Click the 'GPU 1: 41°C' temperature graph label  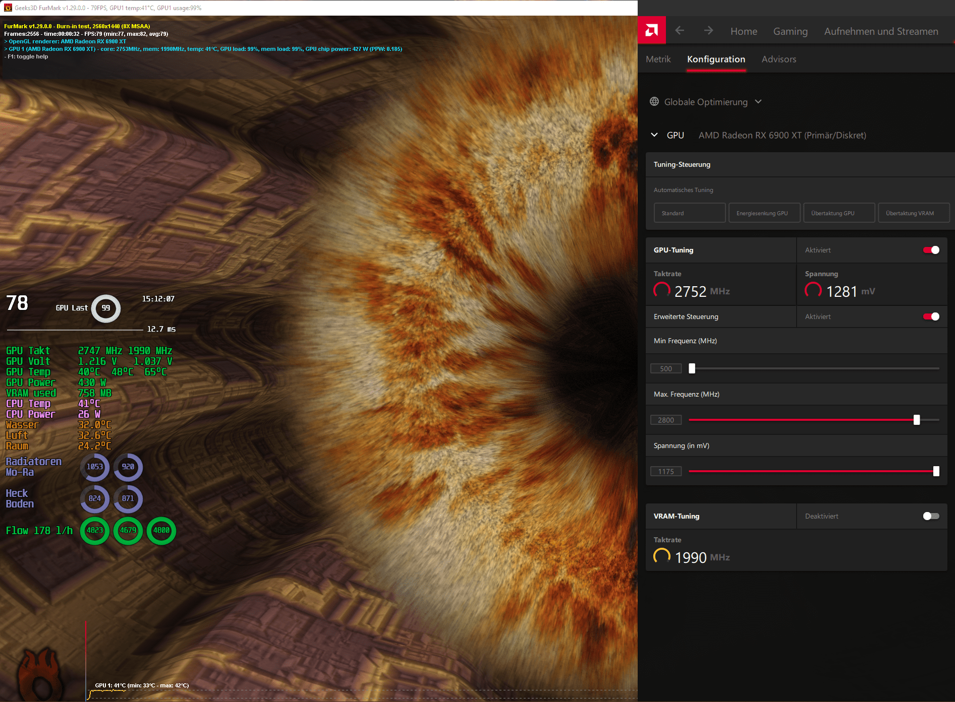pos(142,685)
